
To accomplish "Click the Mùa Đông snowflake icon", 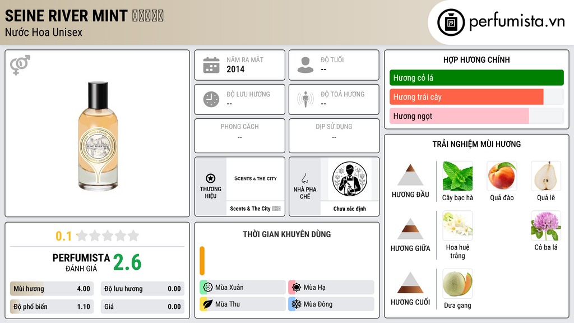I will (297, 304).
